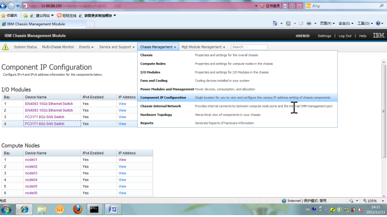Open node01 device link

tap(31, 160)
